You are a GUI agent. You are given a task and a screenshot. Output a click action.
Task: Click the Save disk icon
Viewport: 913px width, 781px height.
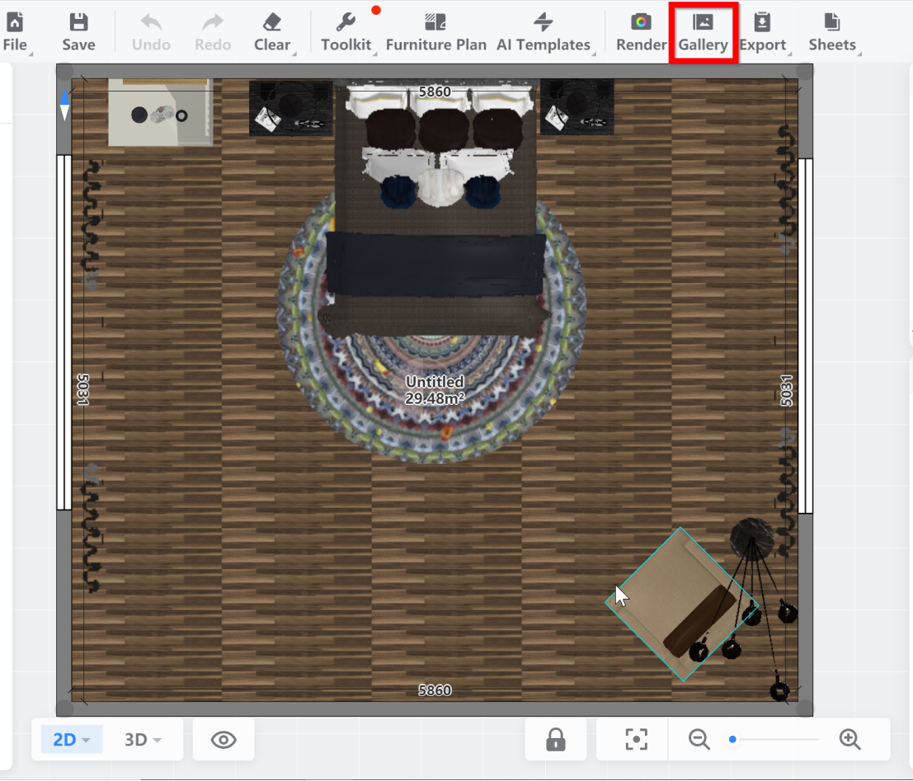click(78, 23)
